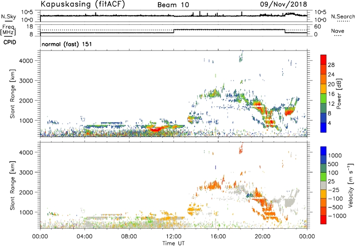The image size is (355, 246).
Task: Click the '4000' tick on the power panel
Action: pos(26,61)
